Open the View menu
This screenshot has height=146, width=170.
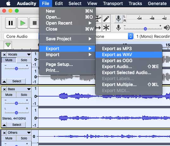[x=92, y=3]
